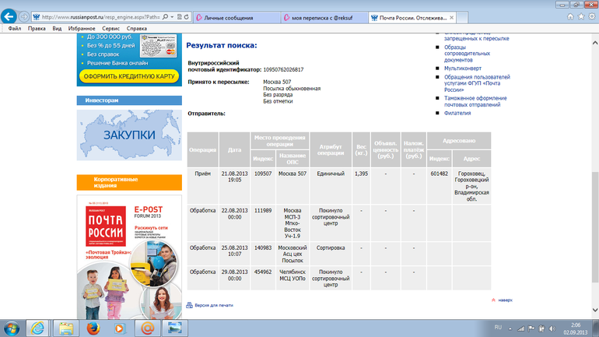
Task: Click the vertical scrollbar thumb
Action: pos(595,227)
